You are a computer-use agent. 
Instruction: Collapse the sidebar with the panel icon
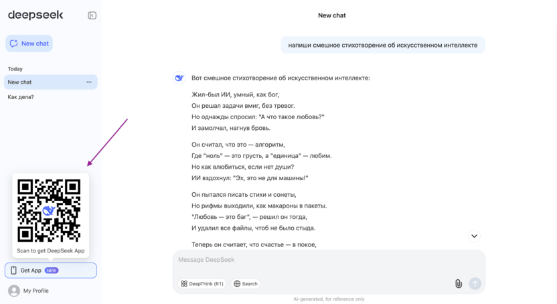click(92, 15)
